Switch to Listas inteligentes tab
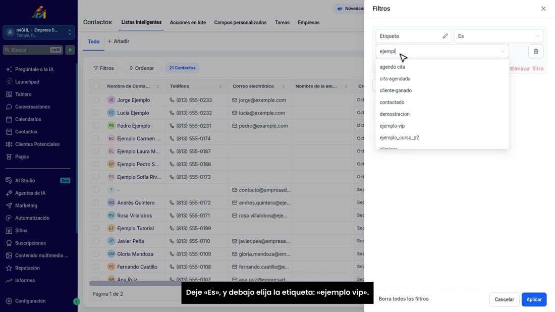Screen dimensions: 555x312 point(141,22)
